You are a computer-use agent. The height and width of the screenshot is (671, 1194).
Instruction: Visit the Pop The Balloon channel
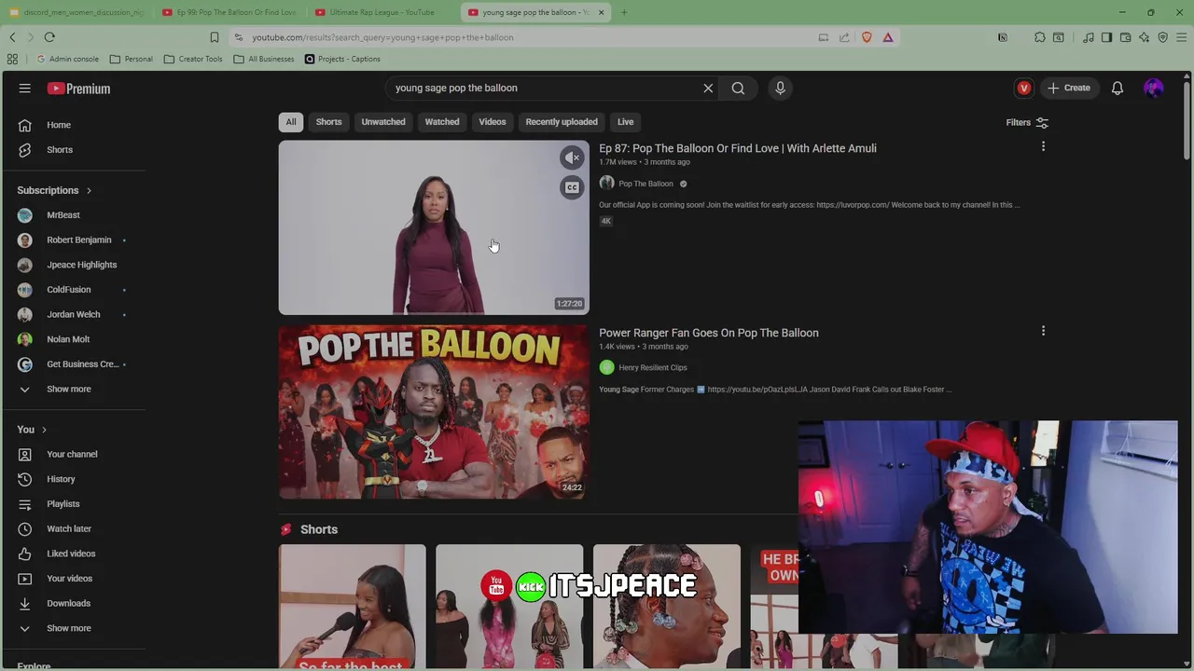(646, 184)
